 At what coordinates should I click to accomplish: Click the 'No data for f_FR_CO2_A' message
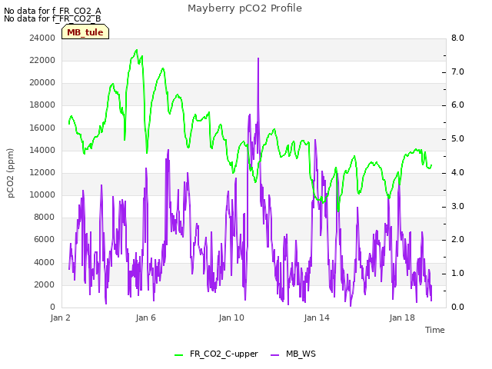(x=52, y=11)
